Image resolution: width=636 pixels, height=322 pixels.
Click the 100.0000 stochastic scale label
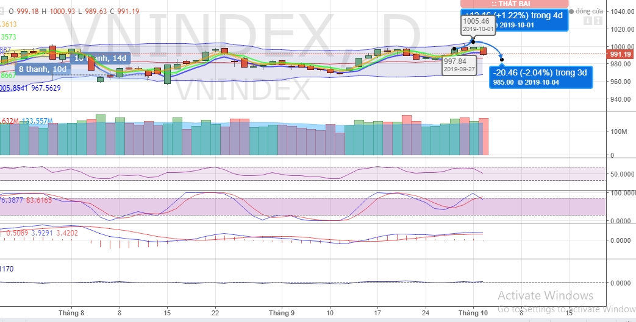pyautogui.click(x=623, y=193)
